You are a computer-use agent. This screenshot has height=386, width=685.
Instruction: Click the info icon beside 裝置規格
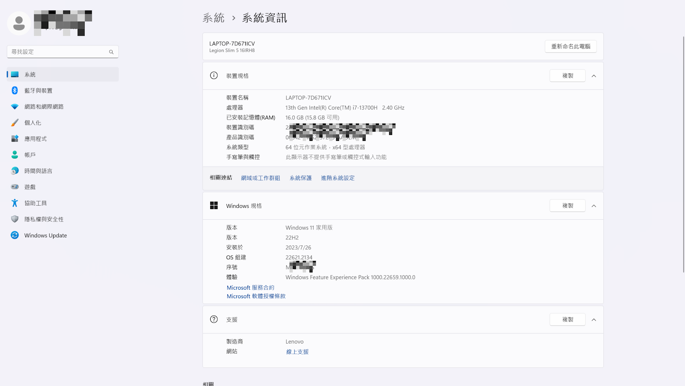pyautogui.click(x=214, y=75)
